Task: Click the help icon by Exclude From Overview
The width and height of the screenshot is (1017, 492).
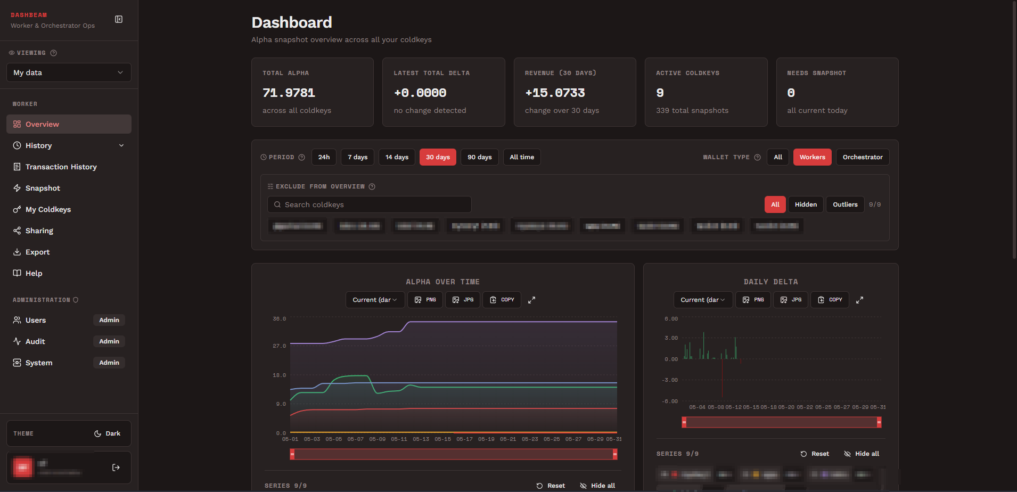Action: pyautogui.click(x=372, y=186)
